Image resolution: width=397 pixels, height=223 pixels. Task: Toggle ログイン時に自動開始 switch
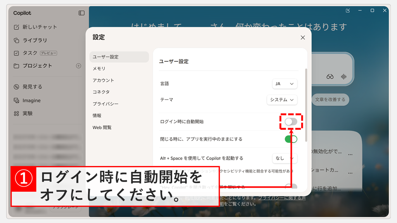pos(291,122)
